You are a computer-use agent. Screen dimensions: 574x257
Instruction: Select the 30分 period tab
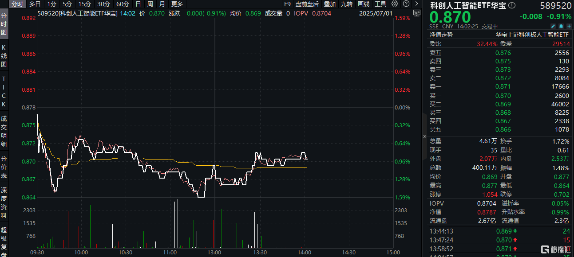point(104,4)
